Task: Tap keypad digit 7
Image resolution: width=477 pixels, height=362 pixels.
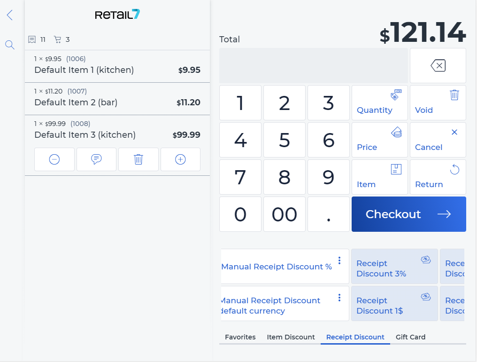Action: coord(240,177)
